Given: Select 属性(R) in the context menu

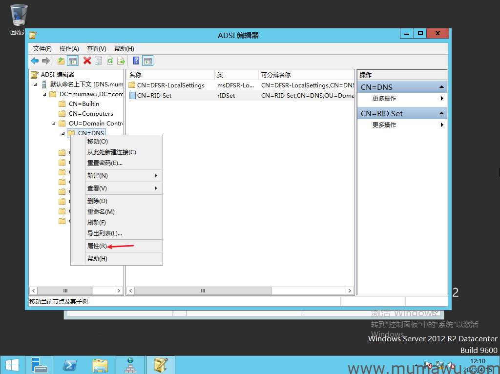Looking at the screenshot, I should point(97,246).
